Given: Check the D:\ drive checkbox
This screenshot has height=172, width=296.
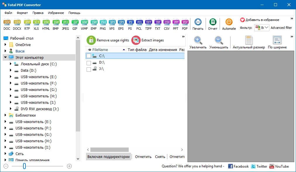Looking at the screenshot, I should [89, 63].
